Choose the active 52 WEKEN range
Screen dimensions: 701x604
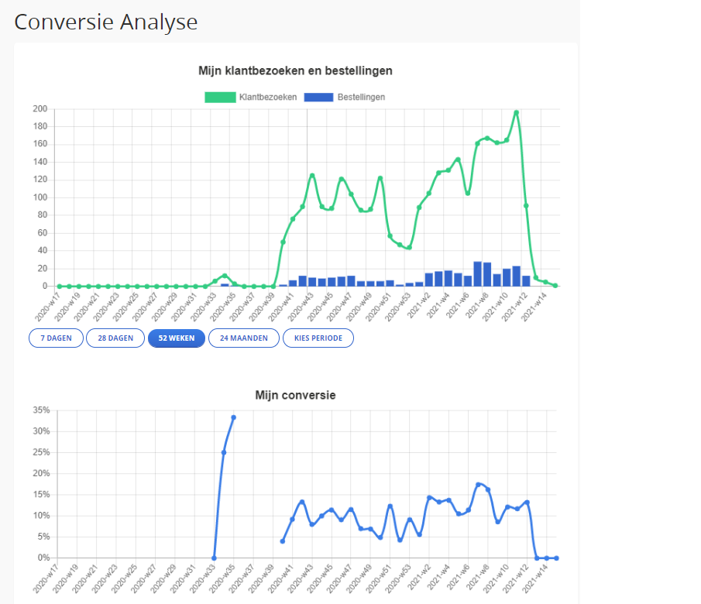coord(177,338)
